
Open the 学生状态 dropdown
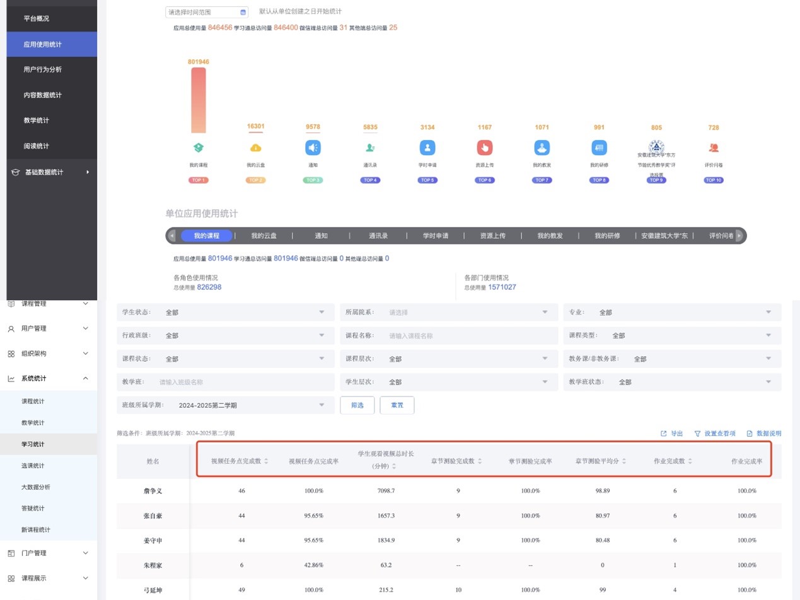322,312
